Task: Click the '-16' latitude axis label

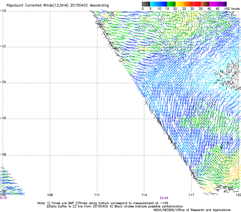Action: (x=3, y=118)
